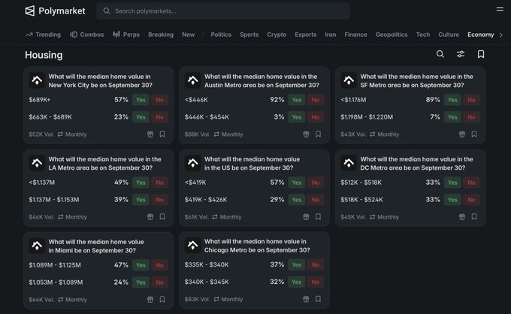Click the Housing header bookmark icon
The image size is (511, 314).
481,54
